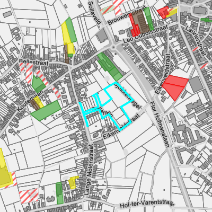Click the large red parcel near Eikenveldstraat
The image size is (212, 212).
click(175, 87)
